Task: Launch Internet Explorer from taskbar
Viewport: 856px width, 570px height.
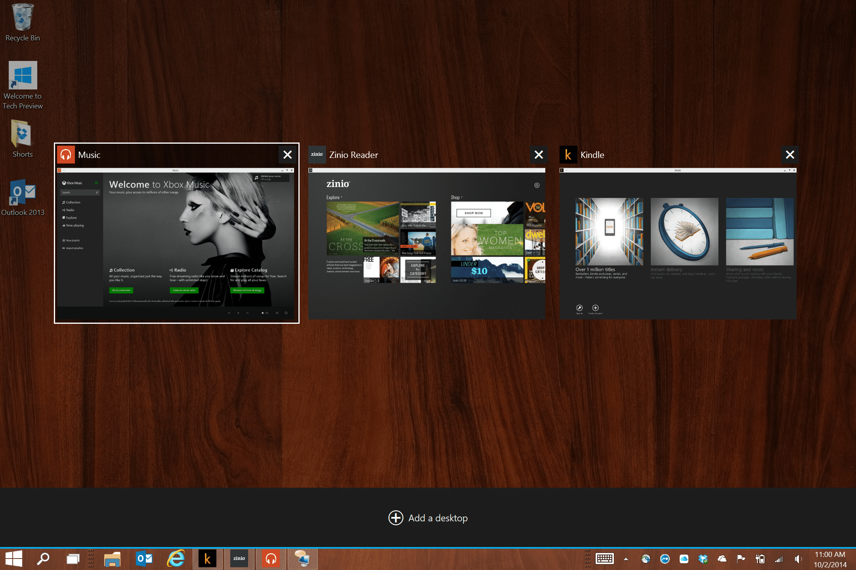Action: click(176, 559)
